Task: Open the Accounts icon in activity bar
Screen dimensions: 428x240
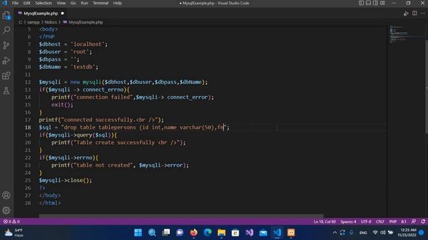Action: point(6,195)
